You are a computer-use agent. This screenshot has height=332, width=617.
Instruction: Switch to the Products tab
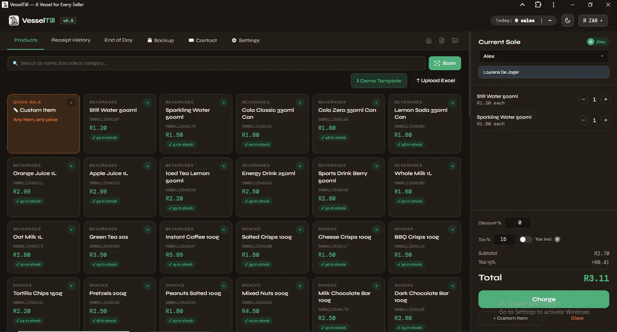click(26, 40)
